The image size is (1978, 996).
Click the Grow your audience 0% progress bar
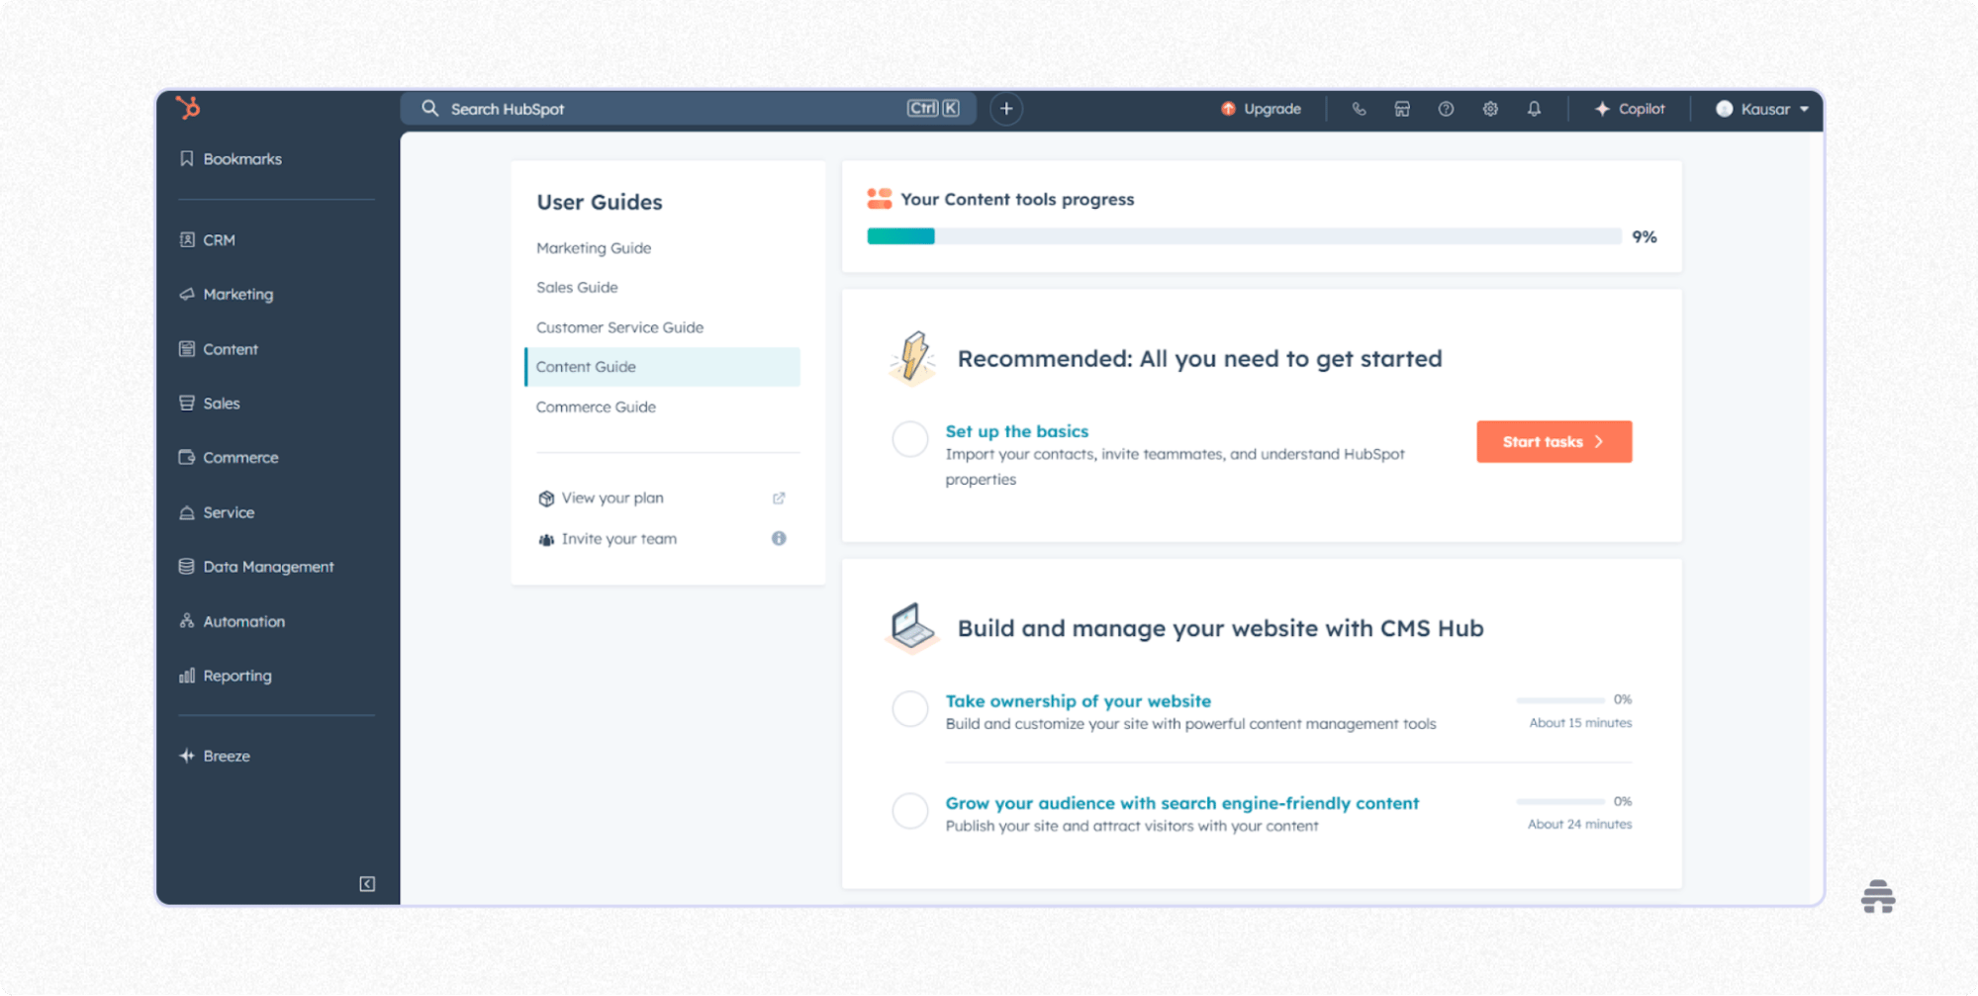coord(1559,801)
